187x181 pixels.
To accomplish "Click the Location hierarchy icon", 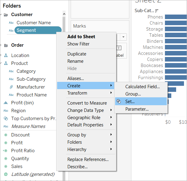I will [6, 55].
